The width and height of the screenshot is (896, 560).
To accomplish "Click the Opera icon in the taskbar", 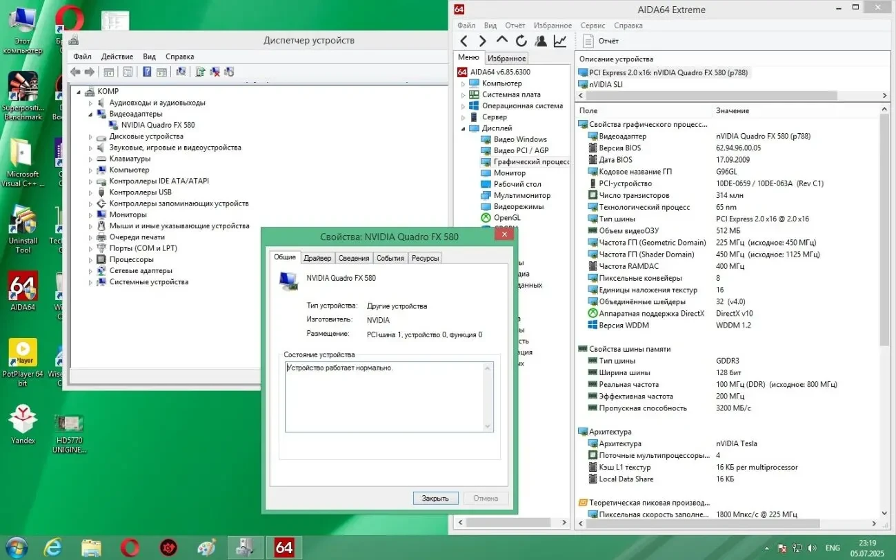I will click(x=130, y=548).
